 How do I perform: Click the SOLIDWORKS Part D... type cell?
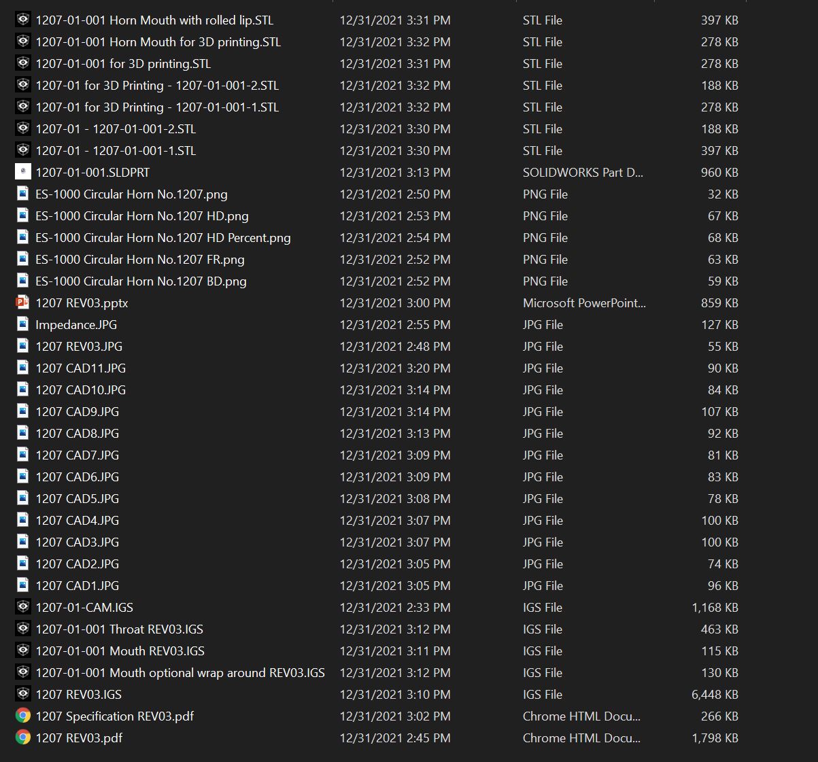click(x=582, y=173)
